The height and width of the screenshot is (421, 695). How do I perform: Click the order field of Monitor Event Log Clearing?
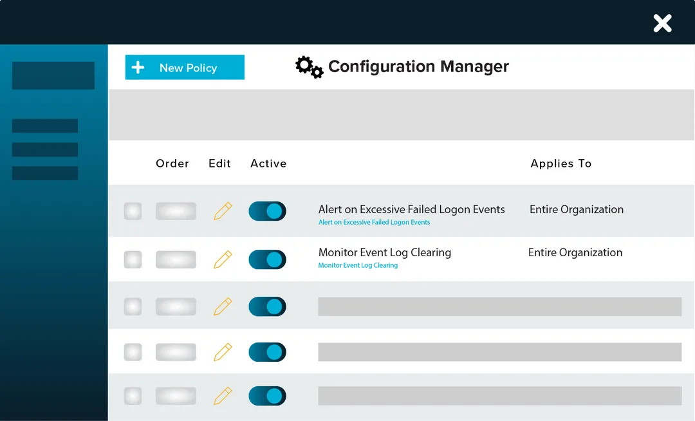point(176,259)
